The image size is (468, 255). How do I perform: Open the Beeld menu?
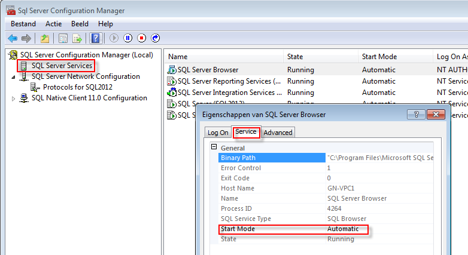80,24
